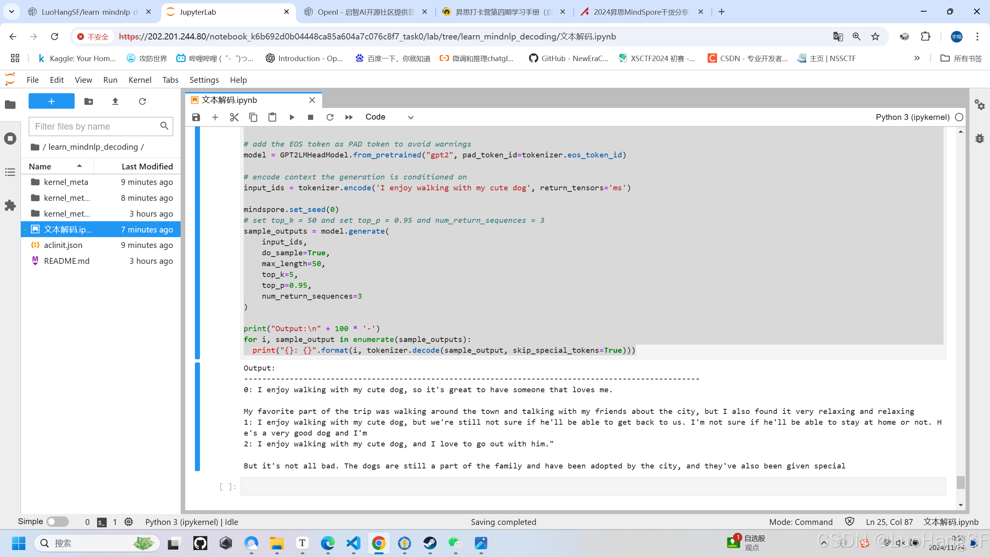Open Kaggle bookmark

[77, 58]
